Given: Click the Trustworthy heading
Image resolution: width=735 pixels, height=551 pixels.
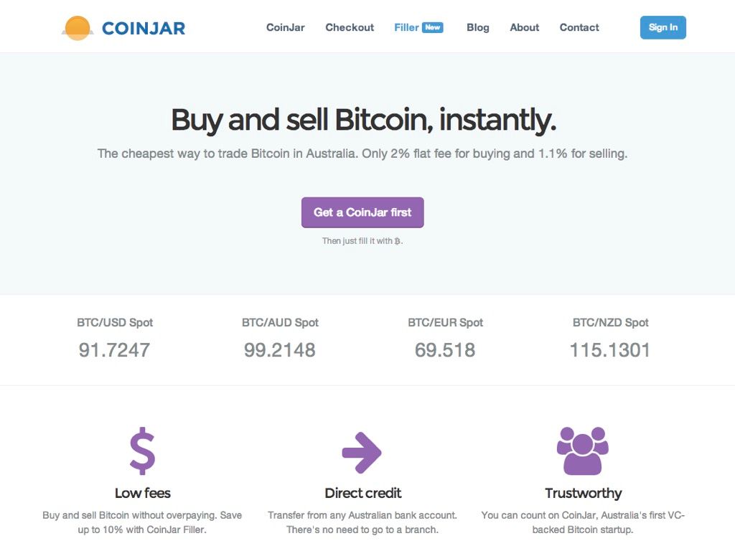Looking at the screenshot, I should click(x=583, y=494).
